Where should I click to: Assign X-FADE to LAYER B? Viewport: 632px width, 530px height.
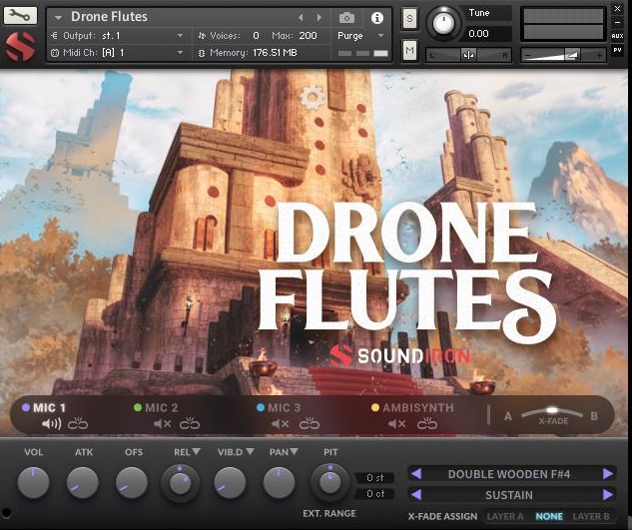coord(591,516)
